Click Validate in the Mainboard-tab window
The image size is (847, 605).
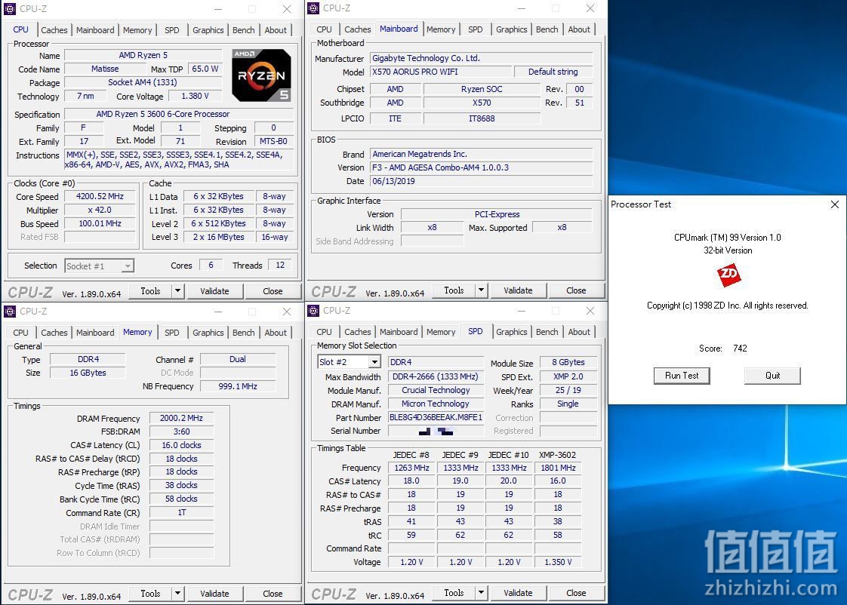[x=518, y=290]
